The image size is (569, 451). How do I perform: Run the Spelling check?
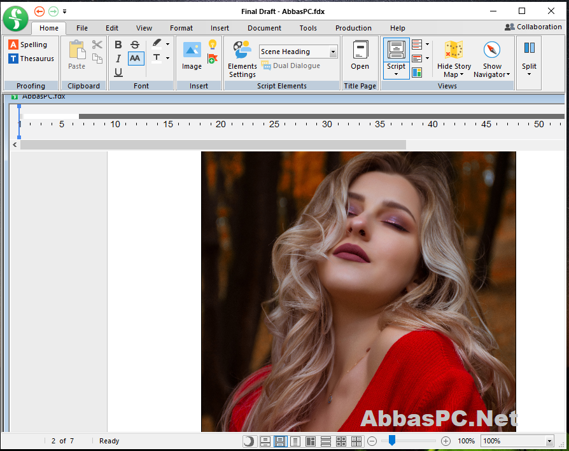click(x=28, y=45)
